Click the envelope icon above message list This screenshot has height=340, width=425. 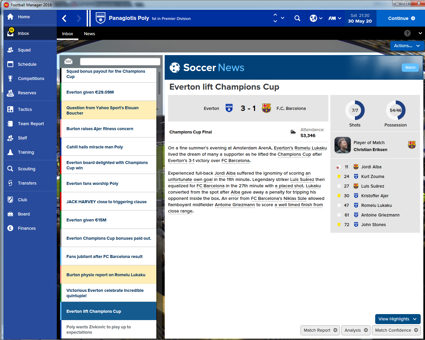pyautogui.click(x=68, y=61)
